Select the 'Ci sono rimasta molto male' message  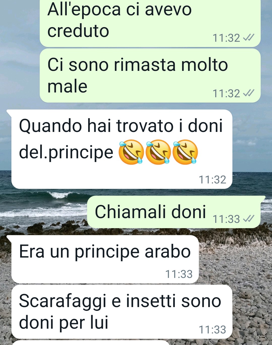point(150,76)
